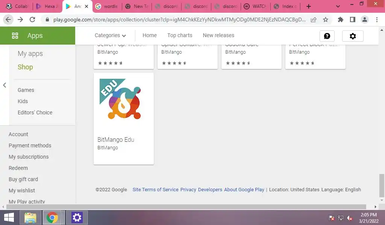Click the Chrome taskbar icon
This screenshot has width=385, height=225.
pyautogui.click(x=52, y=217)
